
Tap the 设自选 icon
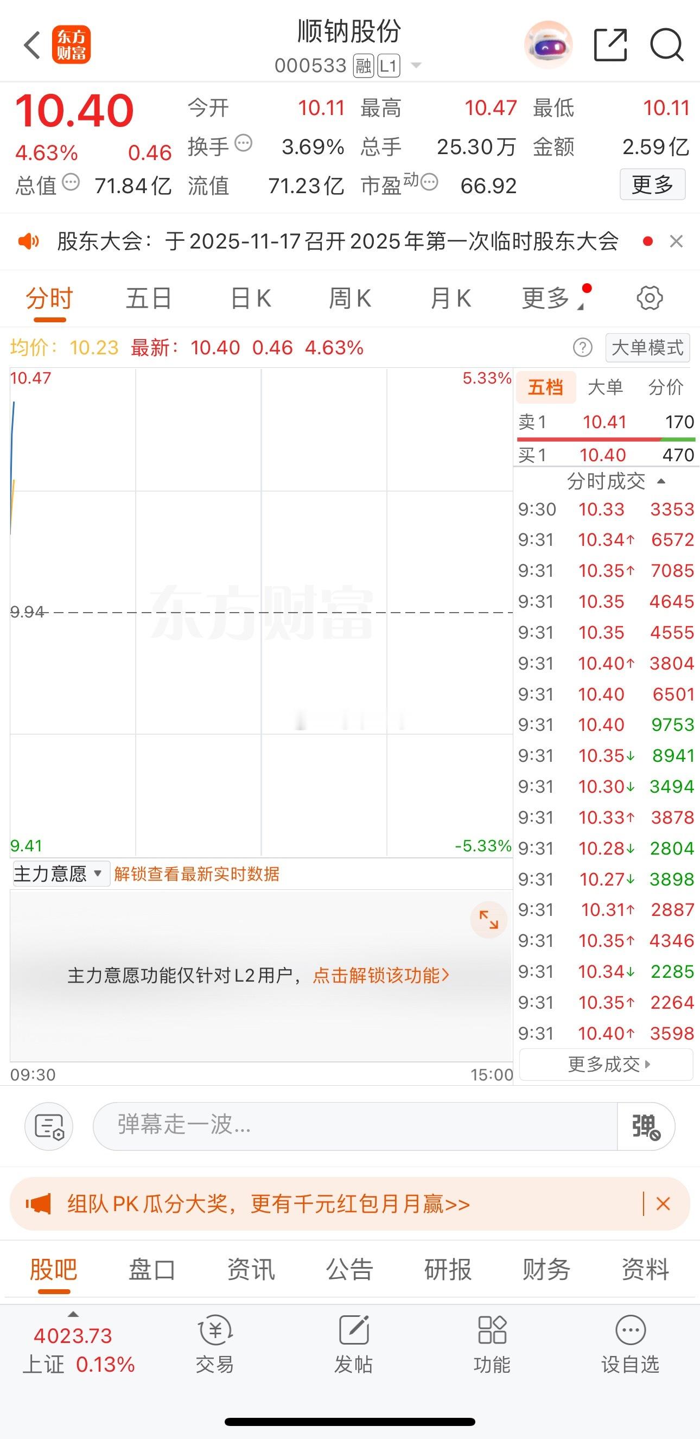pos(631,1330)
